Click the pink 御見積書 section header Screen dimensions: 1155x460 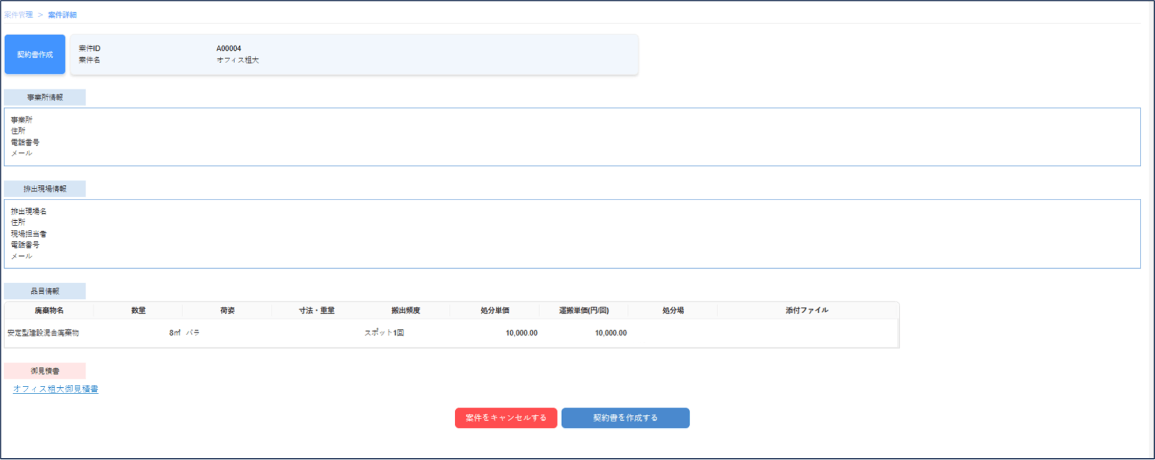pos(45,371)
